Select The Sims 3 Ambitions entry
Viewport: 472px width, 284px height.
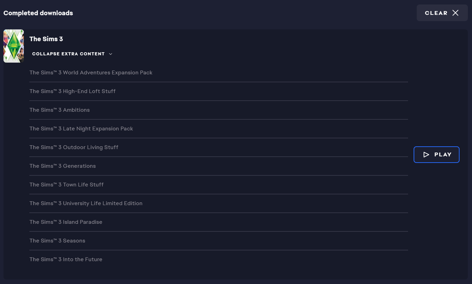pyautogui.click(x=219, y=110)
